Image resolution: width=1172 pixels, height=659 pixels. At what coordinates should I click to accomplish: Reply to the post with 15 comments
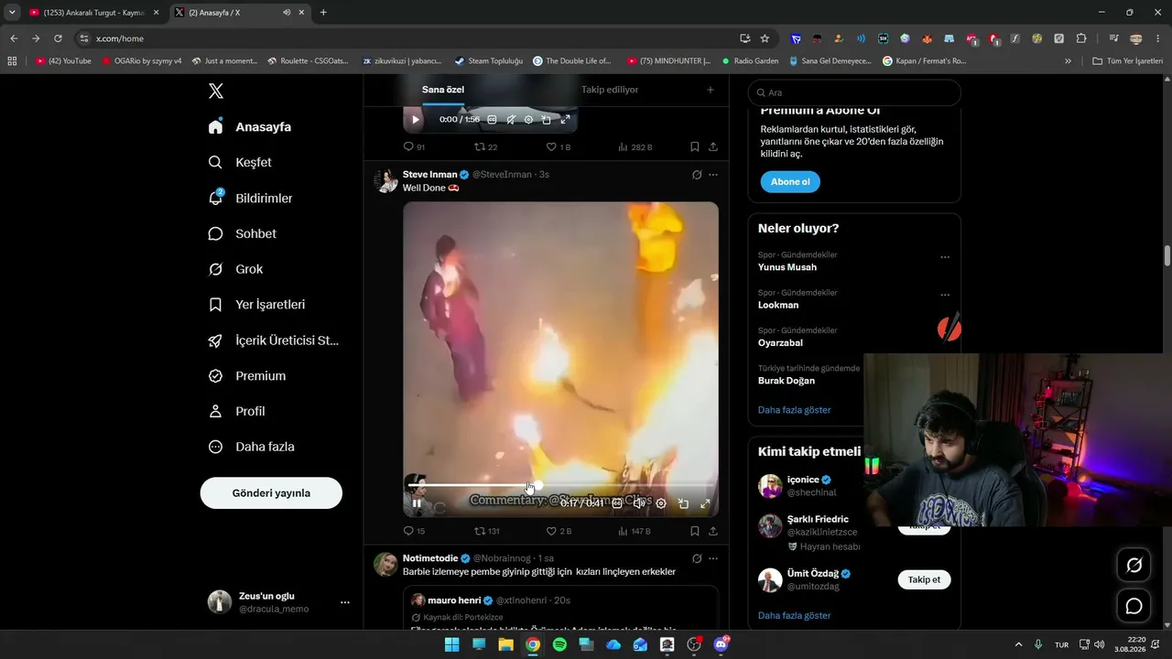[414, 531]
